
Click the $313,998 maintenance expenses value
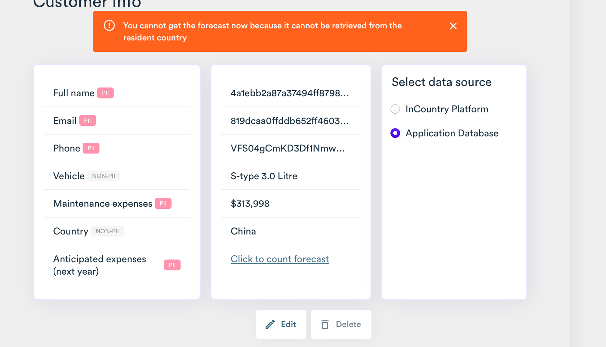coord(250,204)
